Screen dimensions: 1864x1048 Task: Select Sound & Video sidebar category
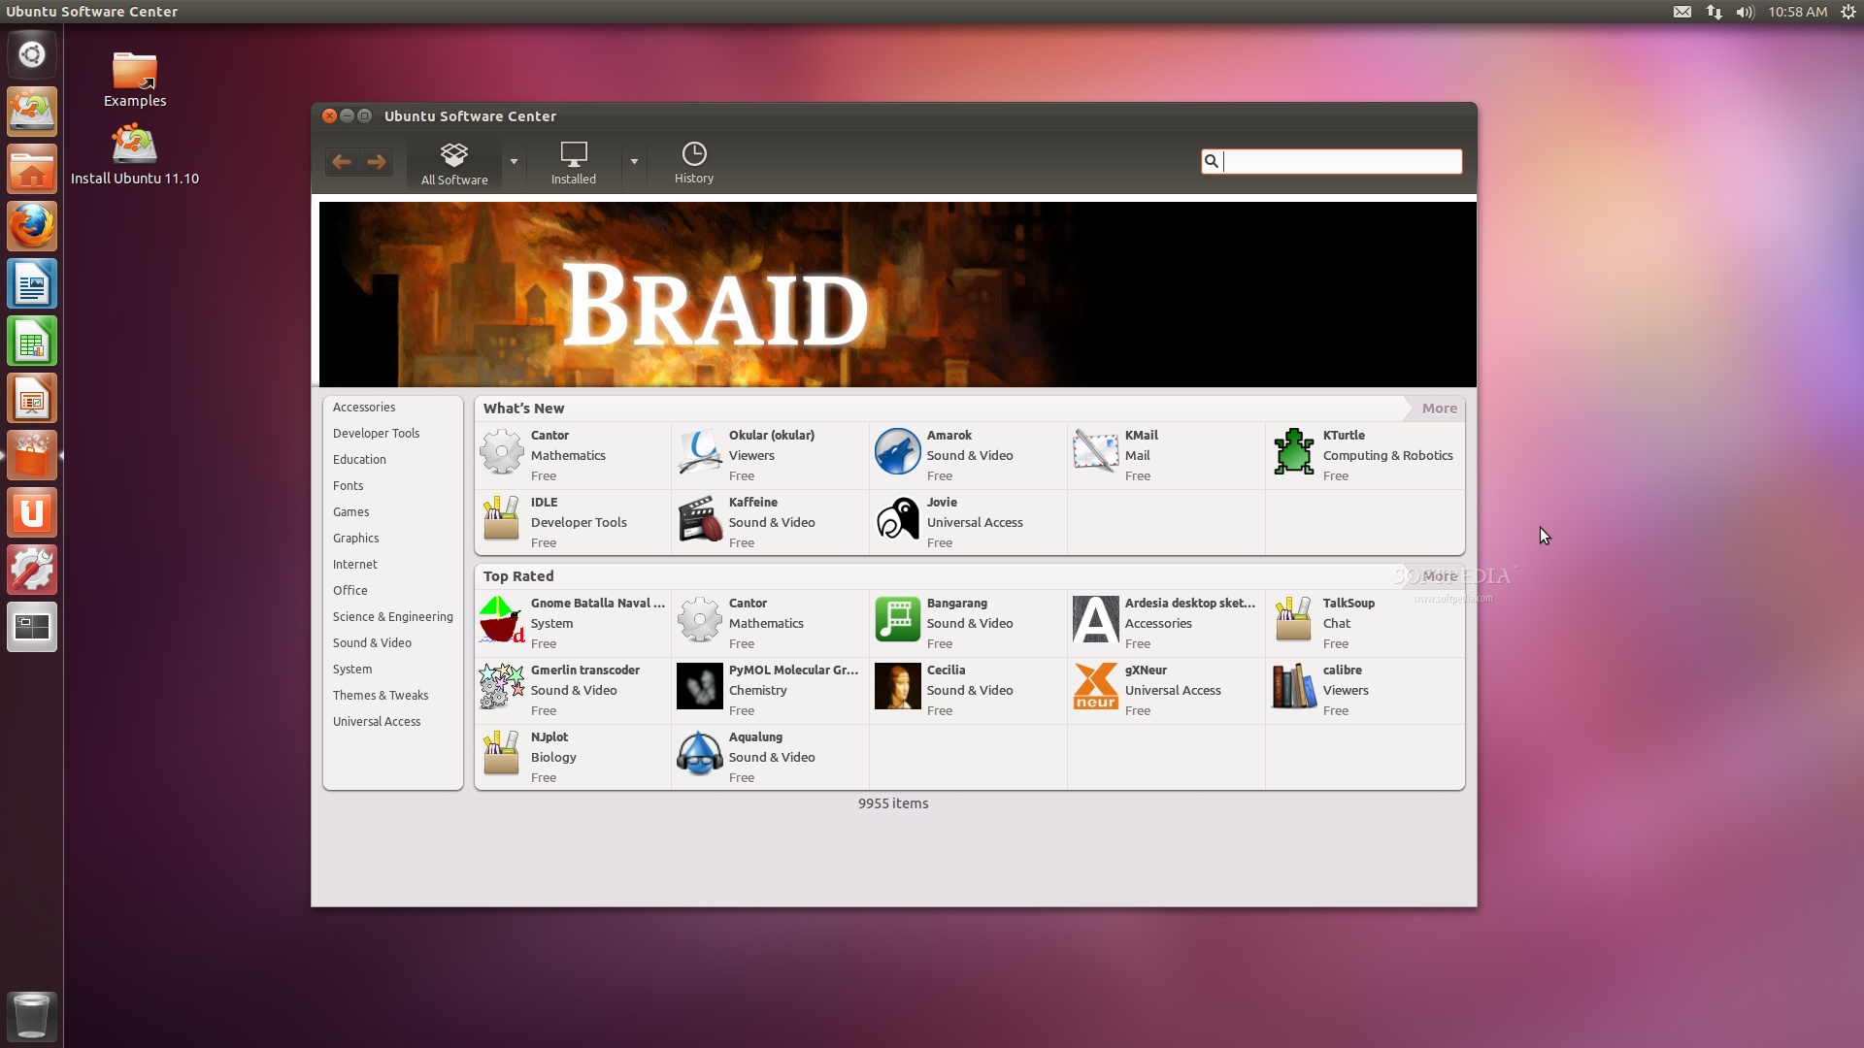tap(372, 643)
